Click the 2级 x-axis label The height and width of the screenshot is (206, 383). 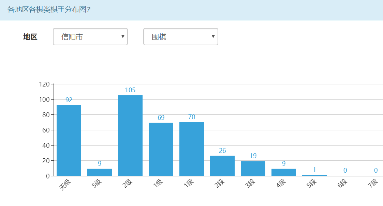tap(127, 185)
